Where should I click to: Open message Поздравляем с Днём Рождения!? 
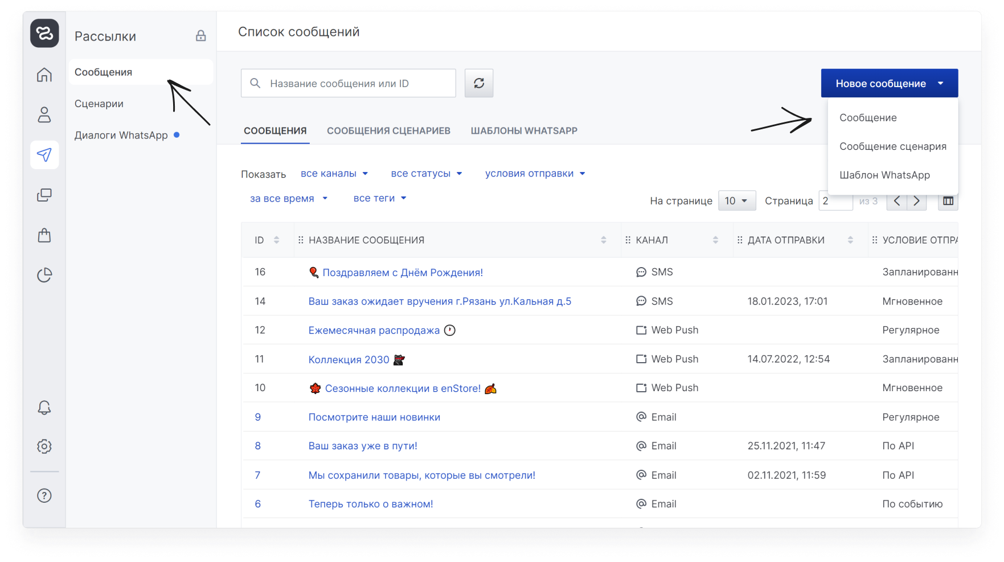(x=403, y=273)
